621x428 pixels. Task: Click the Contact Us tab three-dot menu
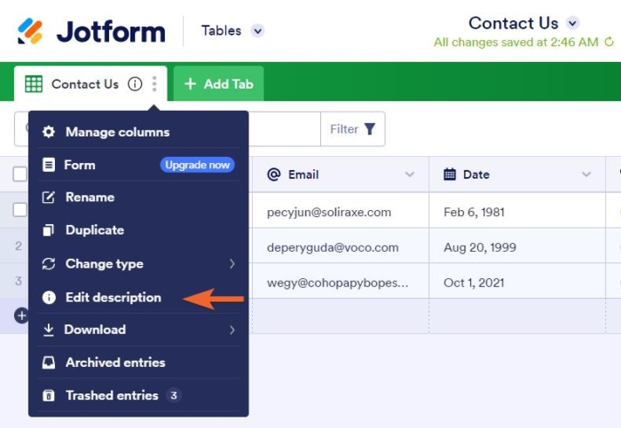[154, 84]
